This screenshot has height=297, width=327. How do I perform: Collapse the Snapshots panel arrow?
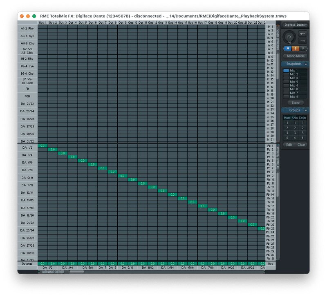tap(306, 64)
